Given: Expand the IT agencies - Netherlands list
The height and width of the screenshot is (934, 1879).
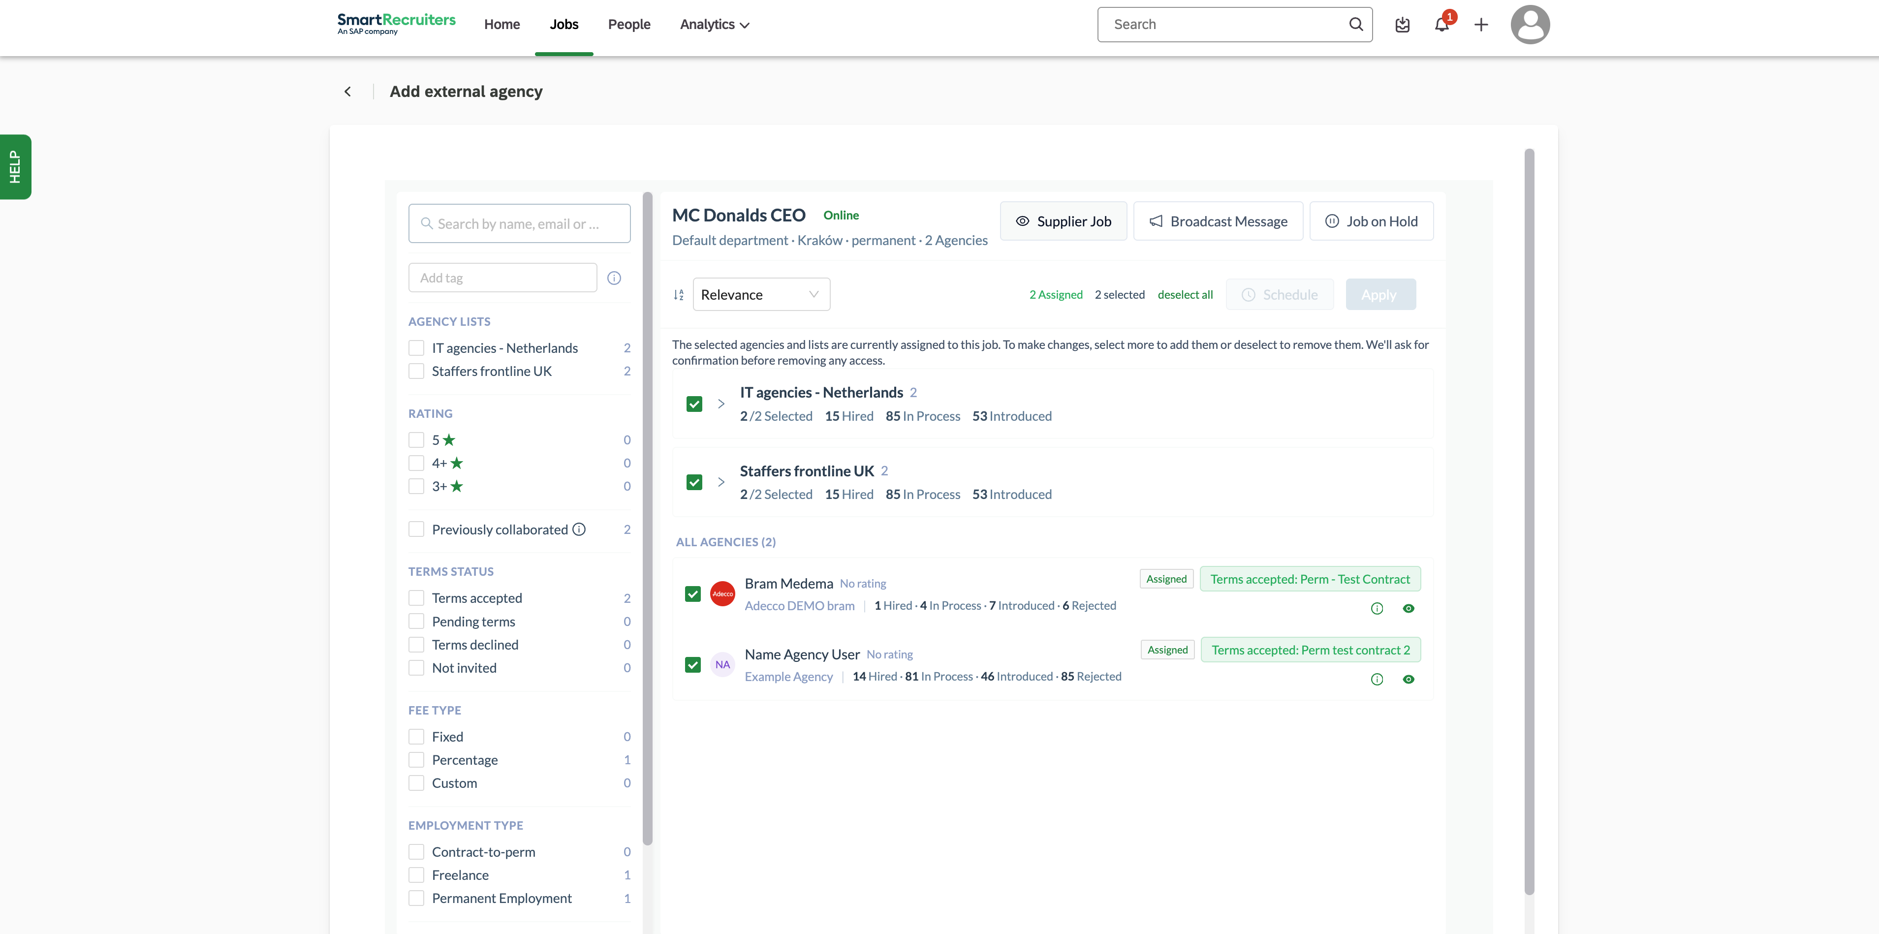Looking at the screenshot, I should click(720, 403).
